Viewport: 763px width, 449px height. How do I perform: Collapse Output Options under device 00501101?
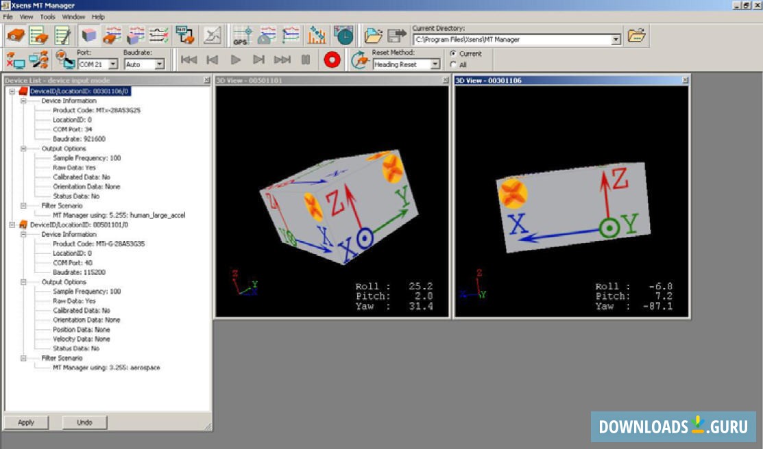pos(23,282)
